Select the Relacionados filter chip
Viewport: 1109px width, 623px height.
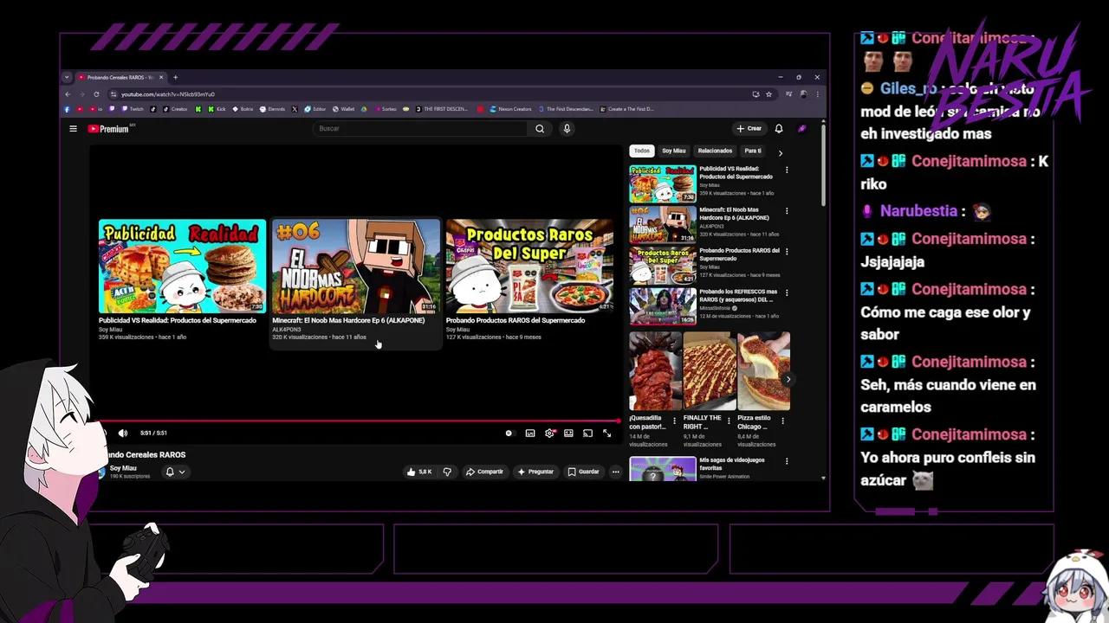point(715,151)
